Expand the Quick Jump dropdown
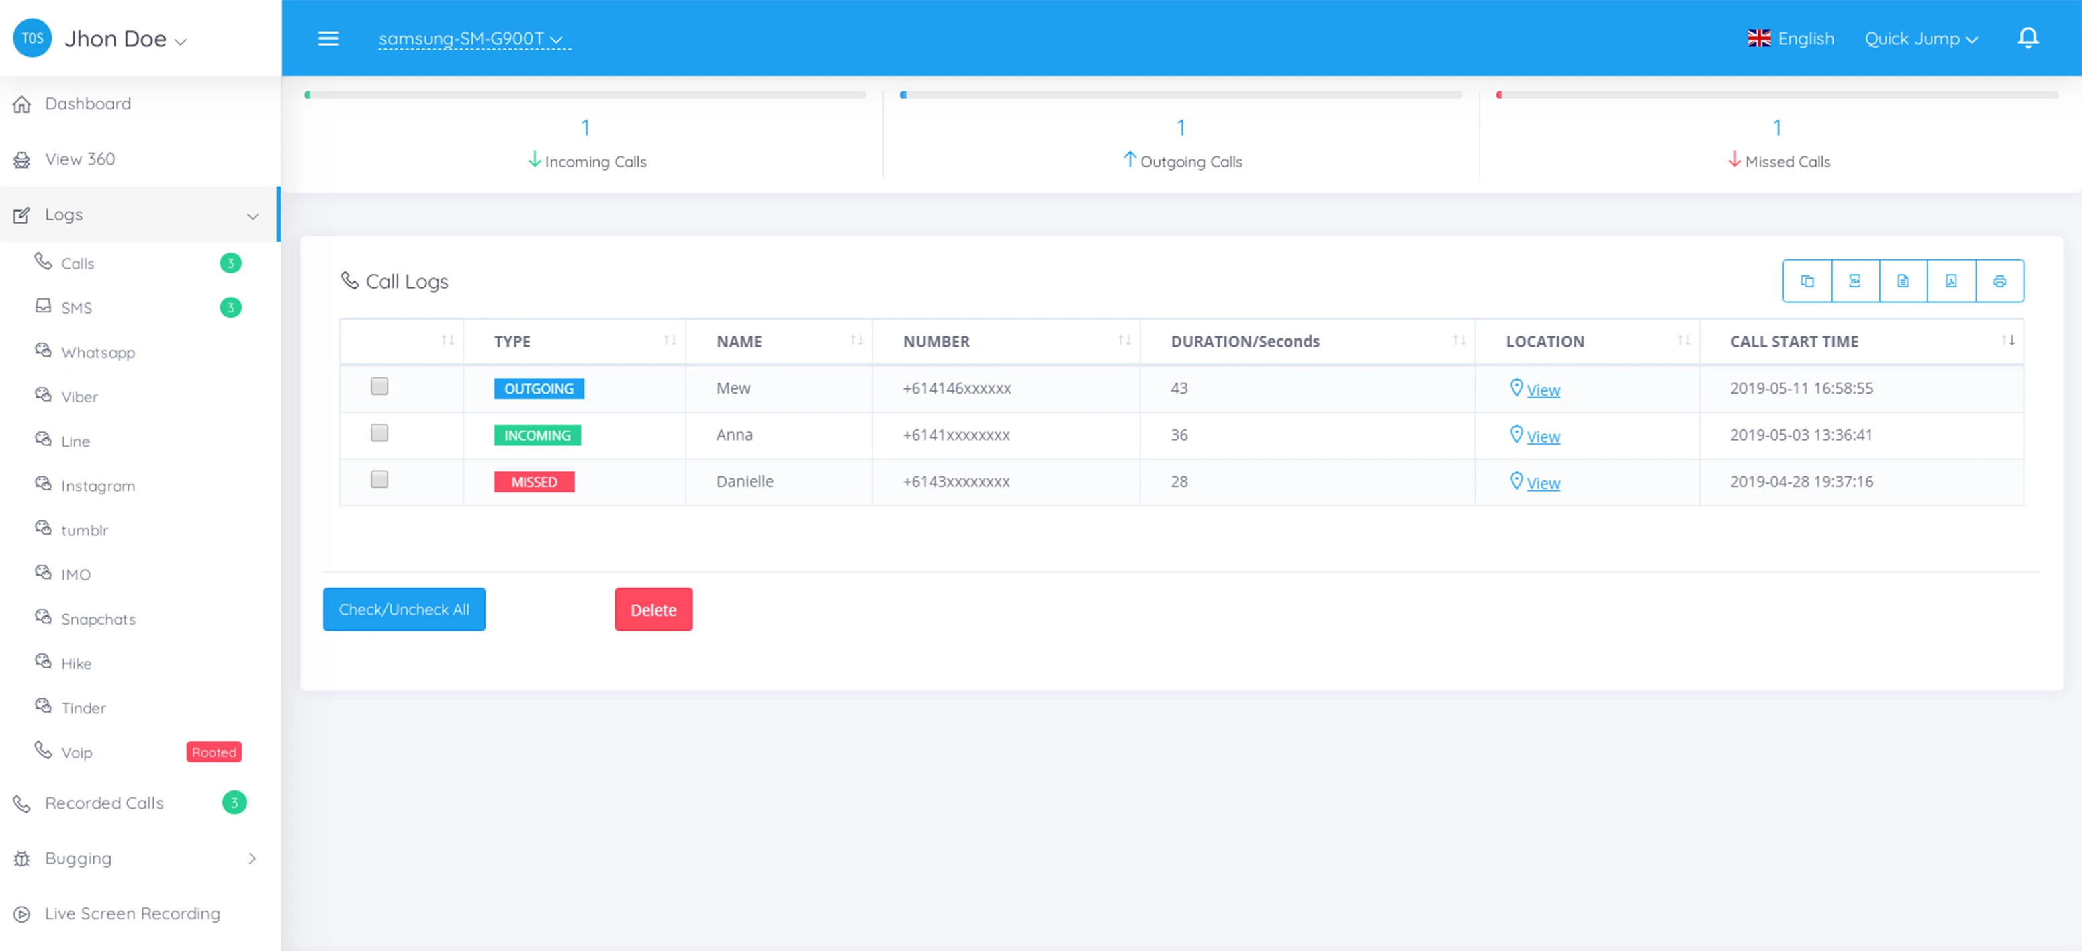Viewport: 2082px width, 951px height. click(1920, 39)
